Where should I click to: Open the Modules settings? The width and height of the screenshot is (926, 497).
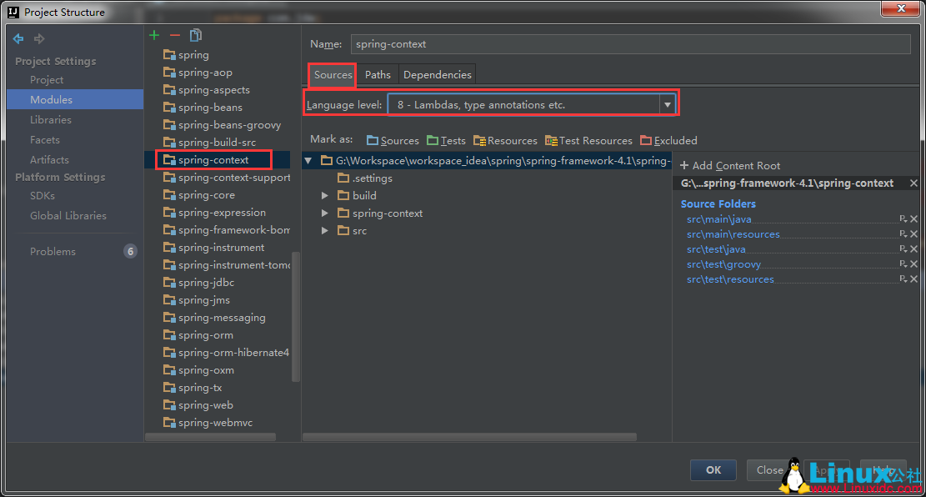pyautogui.click(x=75, y=100)
